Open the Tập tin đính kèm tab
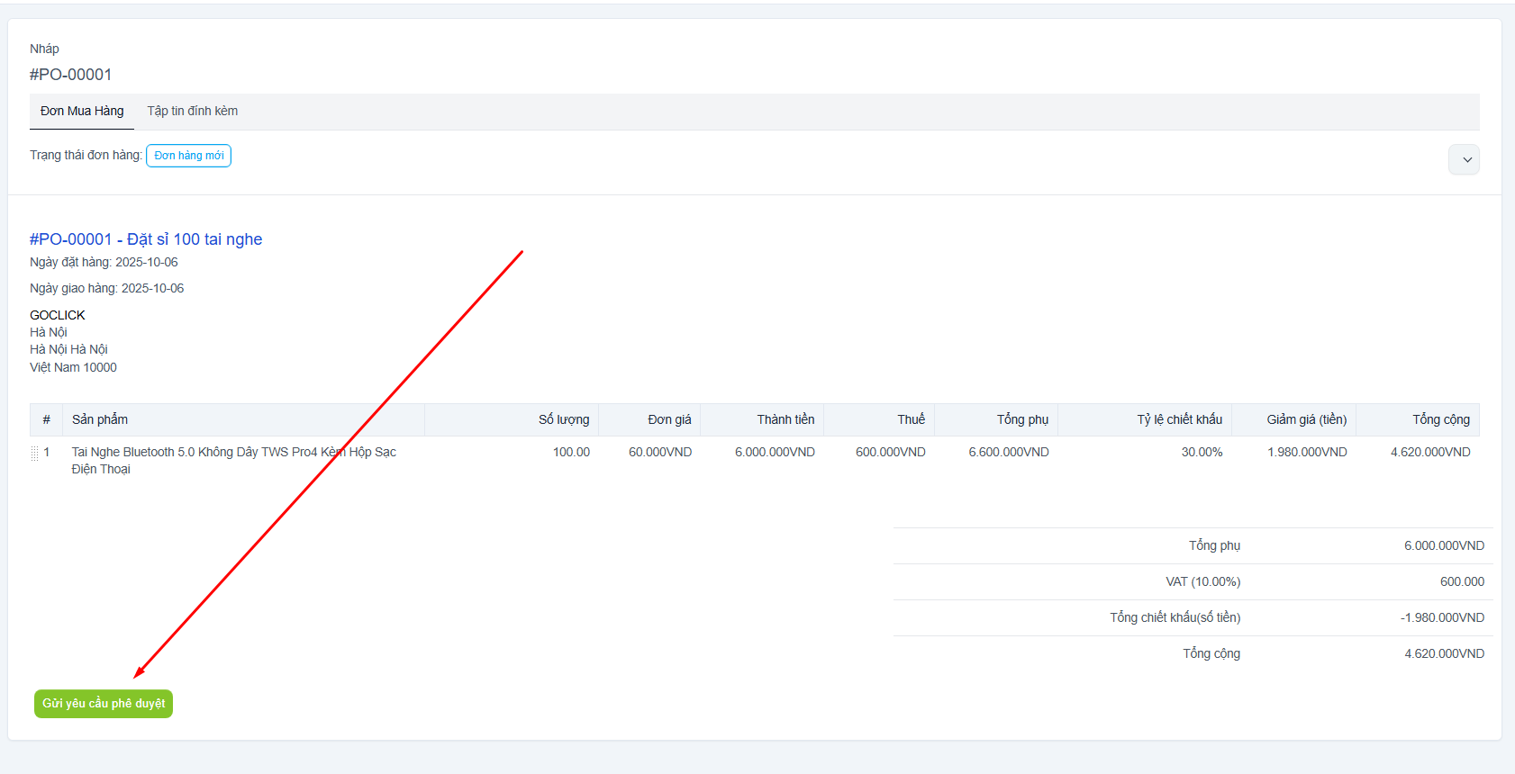Viewport: 1515px width, 774px height. point(193,112)
